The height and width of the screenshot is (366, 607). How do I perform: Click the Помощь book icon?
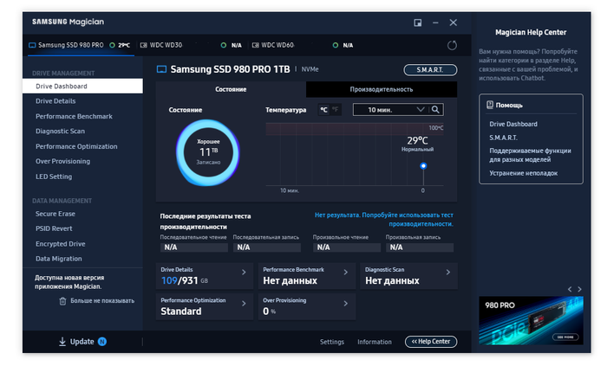[x=490, y=105]
